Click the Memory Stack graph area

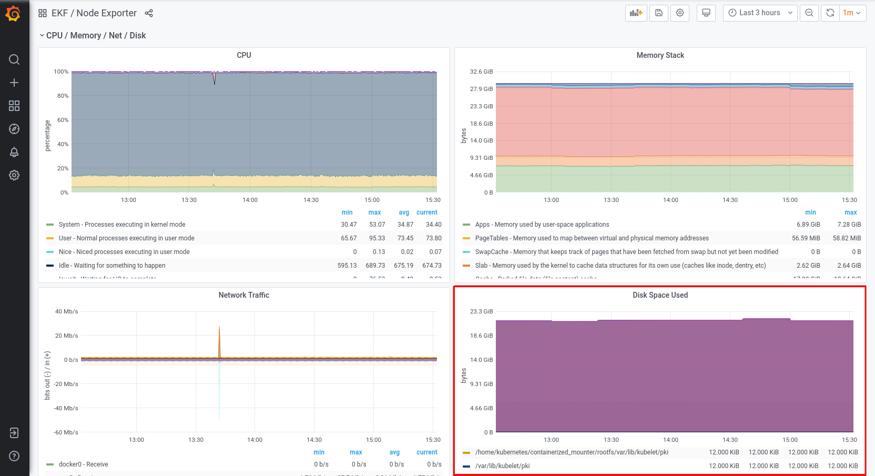coord(675,131)
